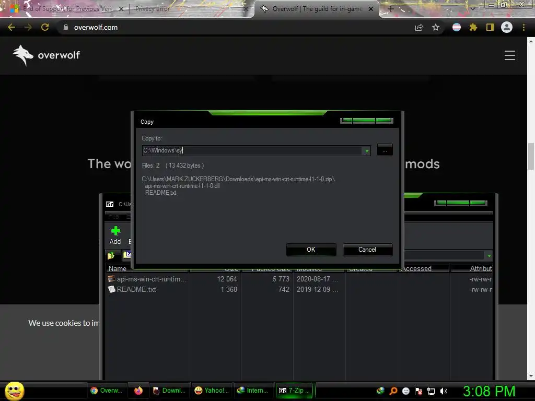Select packed size 5 773
The image size is (535, 401).
pos(281,279)
